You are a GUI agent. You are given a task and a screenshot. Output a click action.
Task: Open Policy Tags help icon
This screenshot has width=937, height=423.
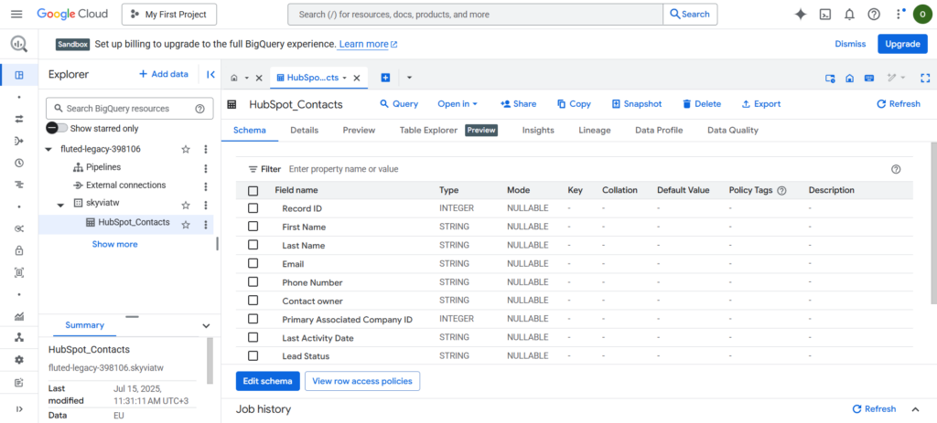tap(781, 190)
